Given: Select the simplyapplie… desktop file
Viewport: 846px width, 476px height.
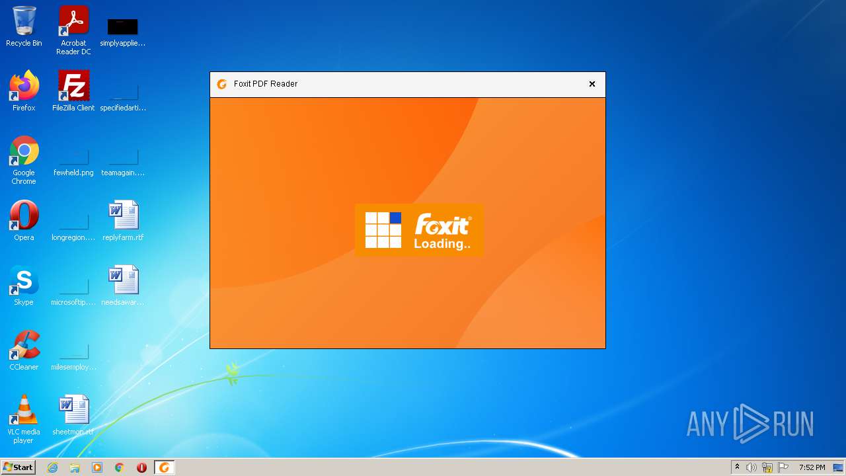Looking at the screenshot, I should (123, 30).
